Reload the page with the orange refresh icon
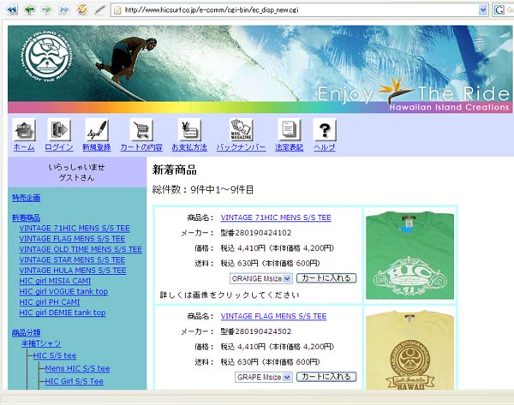The image size is (514, 405). click(82, 9)
